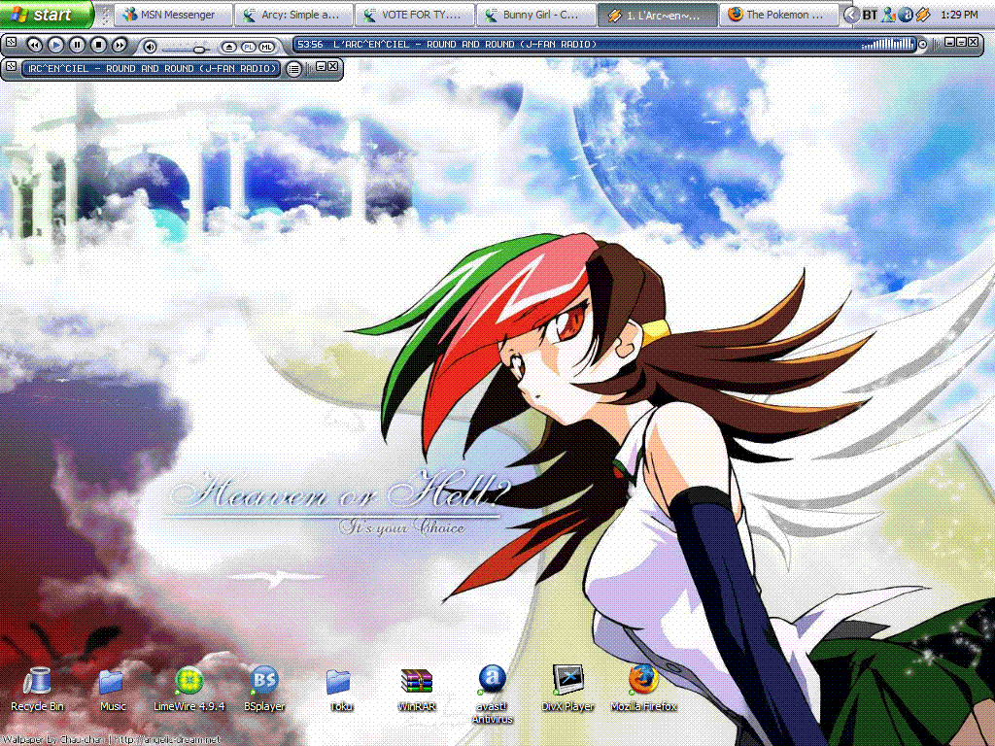Click the round button beside the visualizer

[x=923, y=45]
